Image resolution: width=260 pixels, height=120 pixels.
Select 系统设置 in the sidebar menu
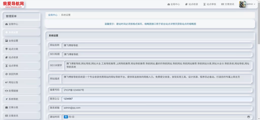point(21,32)
